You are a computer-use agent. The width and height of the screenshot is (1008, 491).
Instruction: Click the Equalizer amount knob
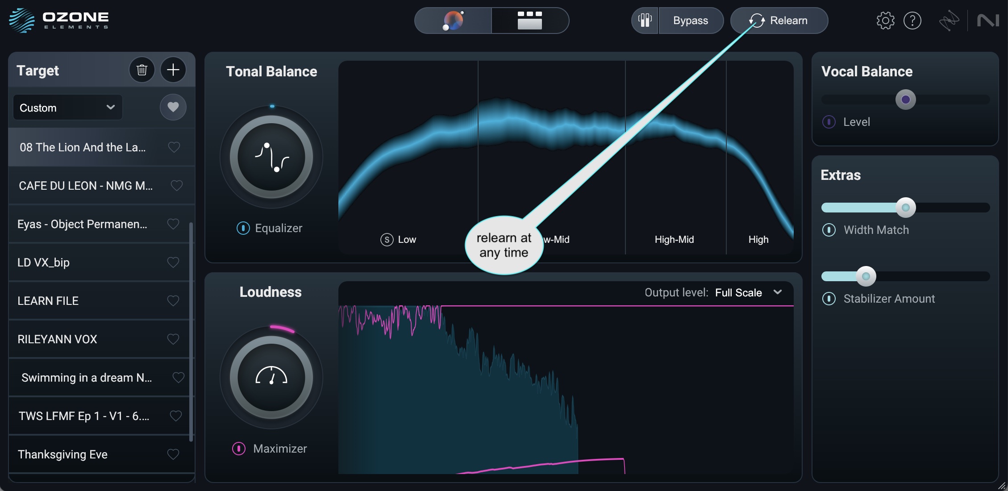tap(271, 157)
